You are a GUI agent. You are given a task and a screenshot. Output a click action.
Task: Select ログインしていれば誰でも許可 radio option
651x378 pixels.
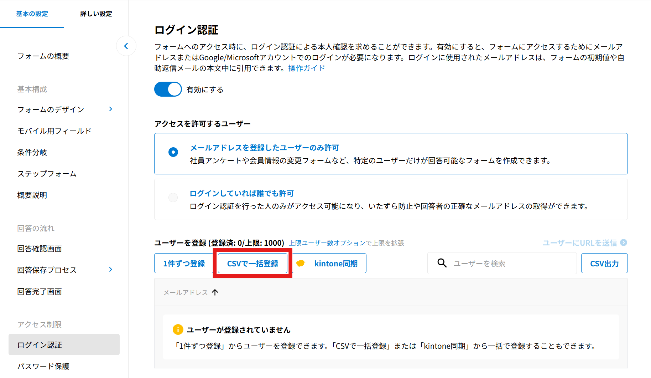tap(173, 198)
